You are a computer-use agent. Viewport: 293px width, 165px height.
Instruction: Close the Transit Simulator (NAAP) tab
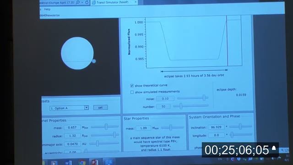(x=136, y=2)
